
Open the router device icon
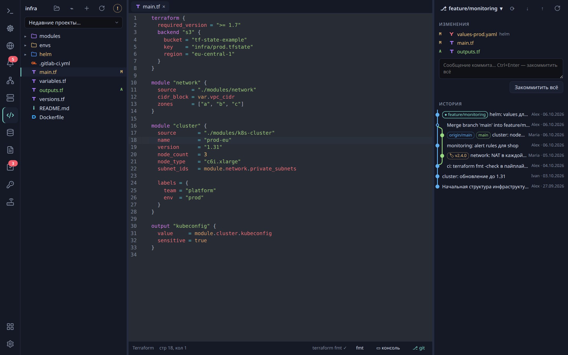pos(10,202)
